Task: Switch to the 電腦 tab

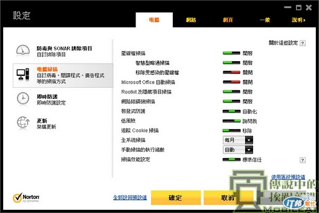Action: (x=154, y=20)
